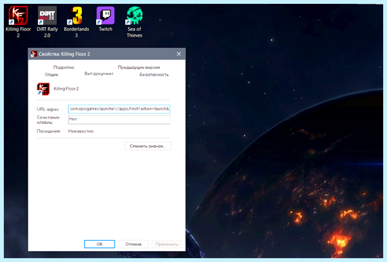Click the Killing Floor 2 icon inside properties dialog
The width and height of the screenshot is (387, 262).
click(x=43, y=89)
